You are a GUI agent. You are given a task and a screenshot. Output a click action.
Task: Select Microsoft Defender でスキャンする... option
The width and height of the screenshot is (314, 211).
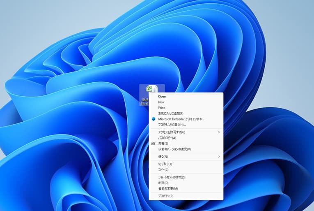(x=181, y=119)
